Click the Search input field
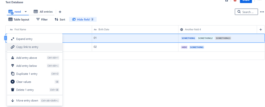Viewport: 265px width, 107px height. 246,12
